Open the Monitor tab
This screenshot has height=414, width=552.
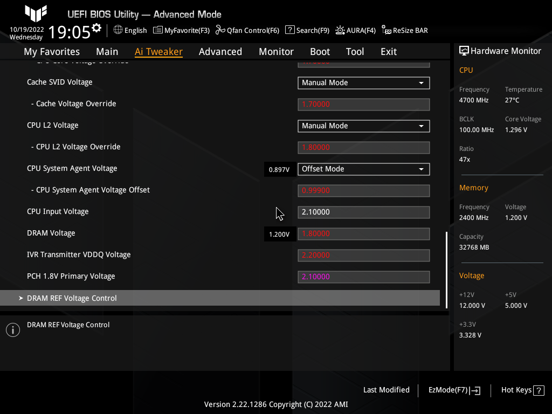click(x=276, y=51)
